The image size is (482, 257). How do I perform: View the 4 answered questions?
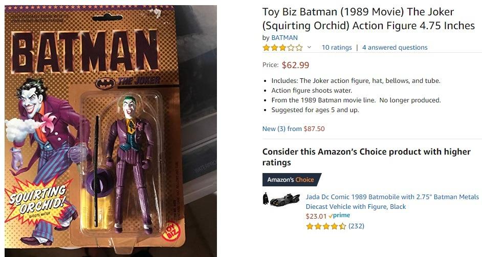tap(395, 48)
